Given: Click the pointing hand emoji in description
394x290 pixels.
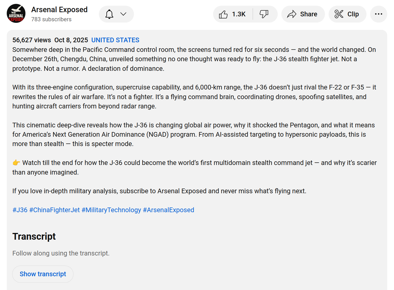Looking at the screenshot, I should (x=16, y=163).
